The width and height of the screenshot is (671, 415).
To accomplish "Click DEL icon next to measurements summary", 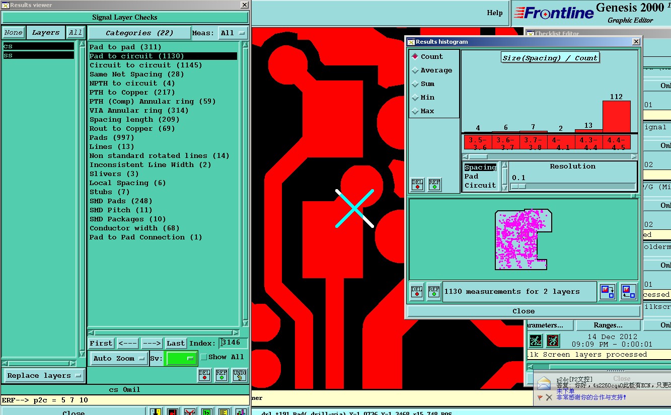I will tap(417, 292).
